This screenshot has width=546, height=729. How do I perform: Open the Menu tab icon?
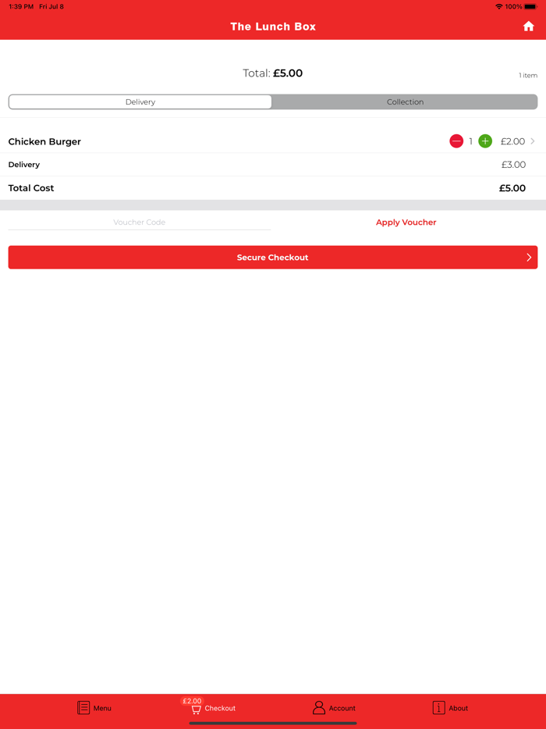(x=83, y=708)
